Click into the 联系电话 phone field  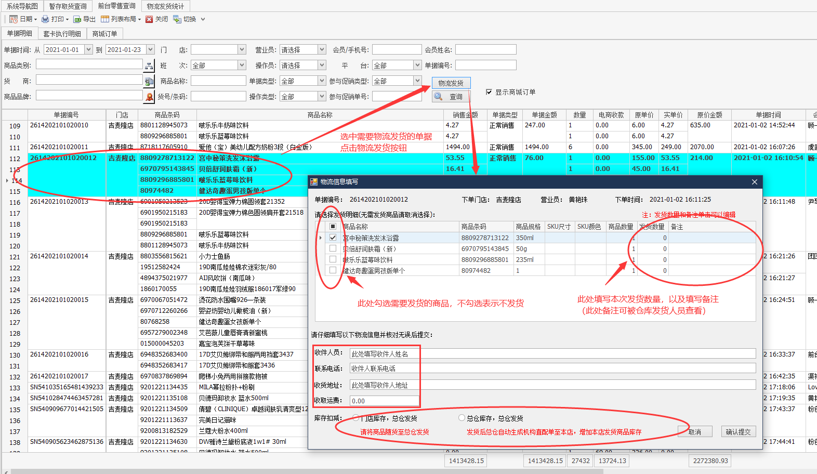pos(552,368)
